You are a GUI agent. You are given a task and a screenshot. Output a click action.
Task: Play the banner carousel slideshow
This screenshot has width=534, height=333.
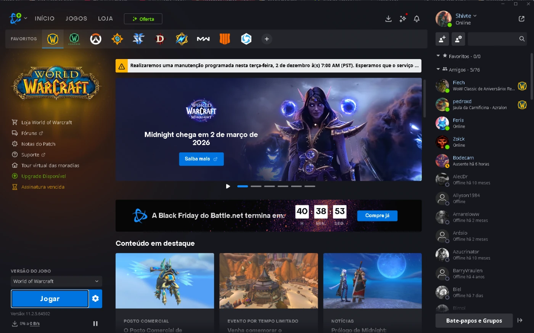click(228, 186)
